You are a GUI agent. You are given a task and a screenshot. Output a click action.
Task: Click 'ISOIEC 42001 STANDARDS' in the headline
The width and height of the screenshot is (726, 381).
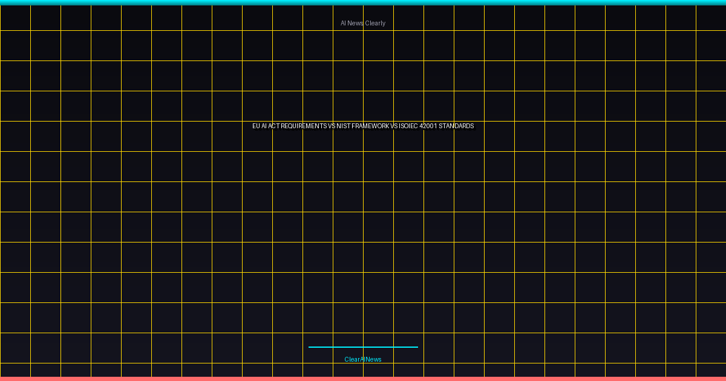[437, 126]
